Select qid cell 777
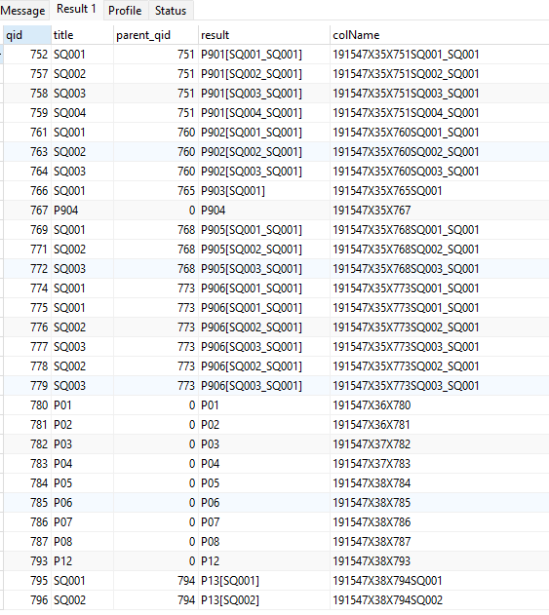Image resolution: width=549 pixels, height=615 pixels. 27,347
